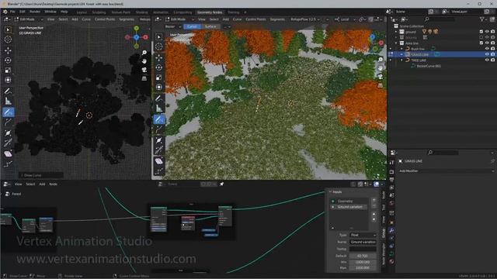Screen dimensions: 497x279
Task: Select the Scale tool in left viewport
Action: pyautogui.click(x=8, y=71)
